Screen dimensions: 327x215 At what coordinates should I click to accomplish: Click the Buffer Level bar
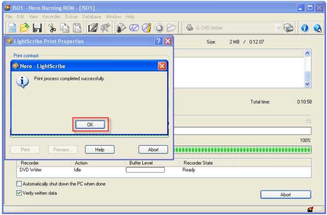[145, 170]
